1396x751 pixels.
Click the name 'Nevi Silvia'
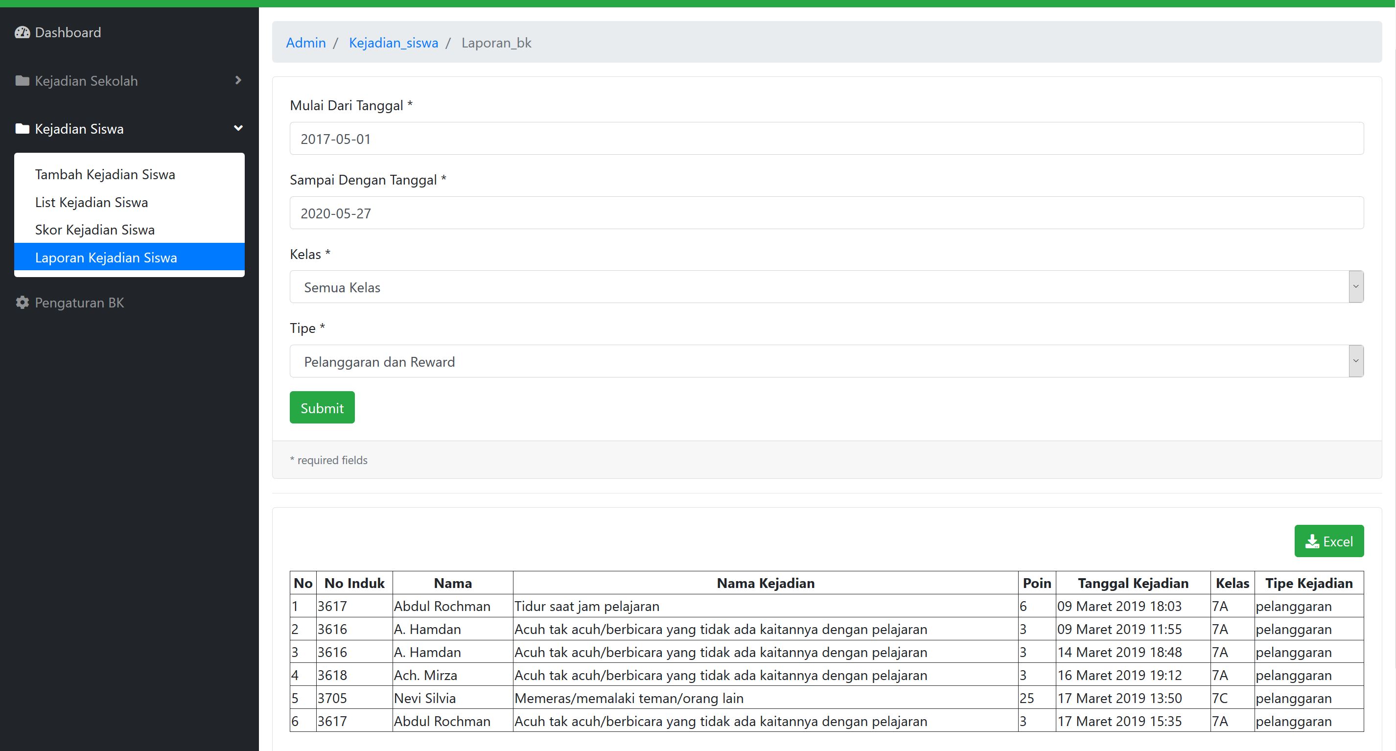(x=425, y=698)
